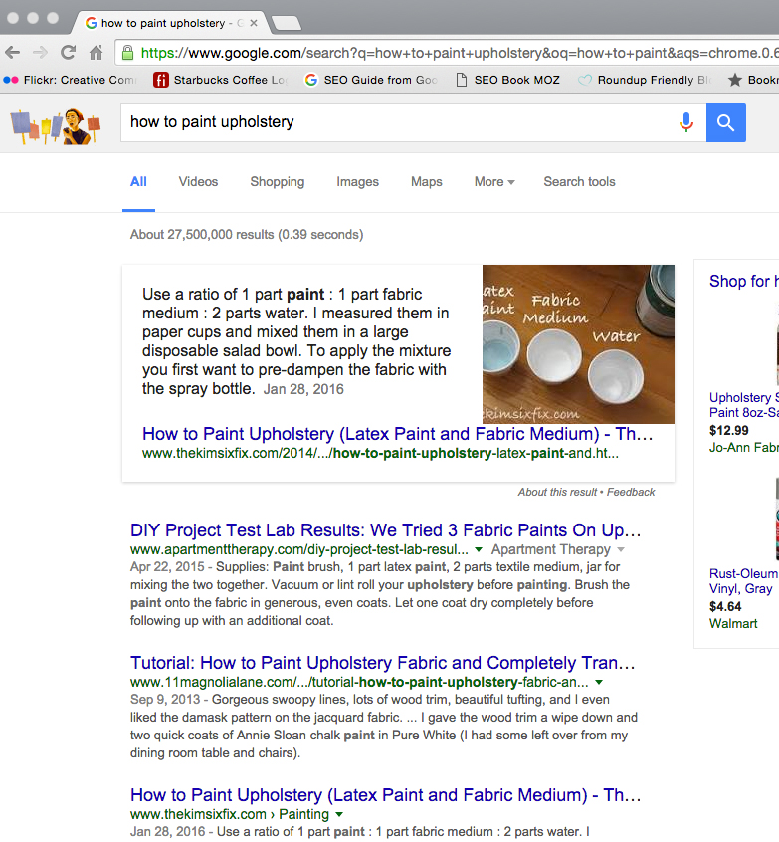The image size is (779, 842).
Task: Open the SEO Guide from Google bookmark
Action: pyautogui.click(x=371, y=80)
